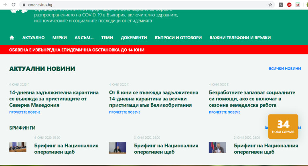Open the gray 'A' extension icon
Screen dimensions: 308x166
(x=281, y=5)
